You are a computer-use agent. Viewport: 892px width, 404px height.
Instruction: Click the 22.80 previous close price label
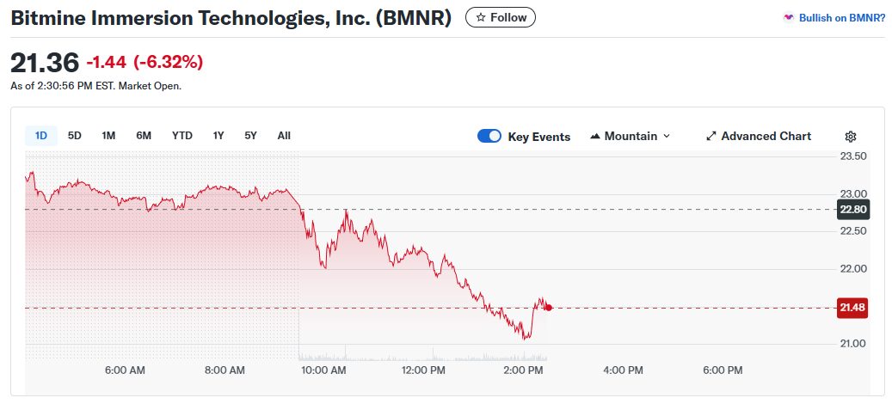coord(852,209)
